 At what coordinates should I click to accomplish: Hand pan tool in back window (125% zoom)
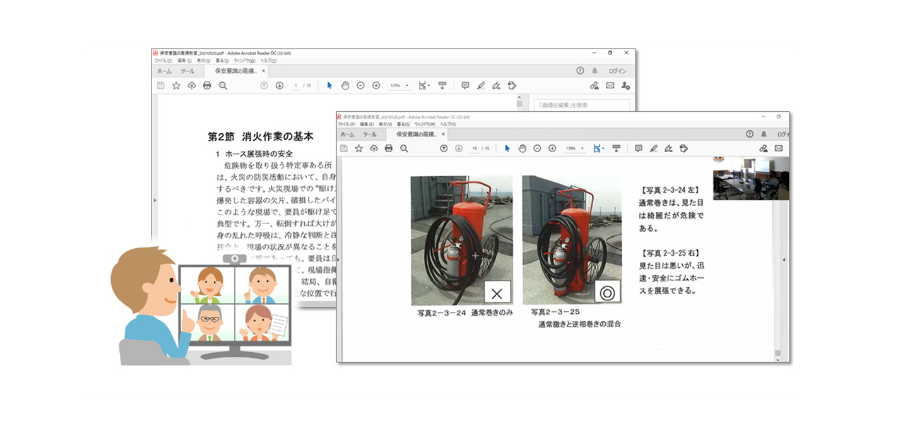coord(345,85)
